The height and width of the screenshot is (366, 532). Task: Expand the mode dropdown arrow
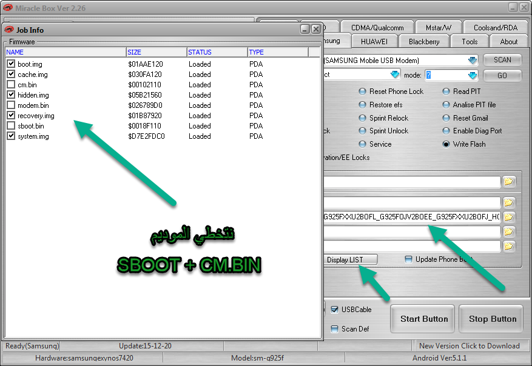[x=473, y=75]
